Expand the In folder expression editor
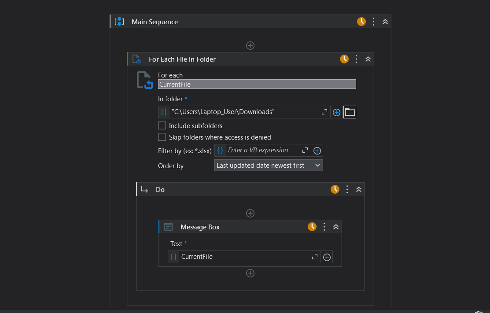 [324, 112]
